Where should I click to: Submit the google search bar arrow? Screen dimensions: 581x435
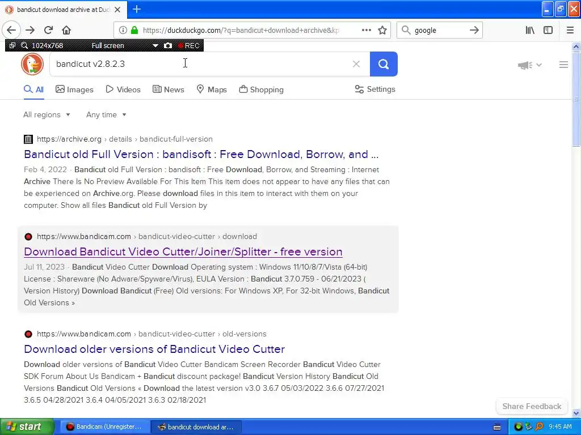[474, 31]
